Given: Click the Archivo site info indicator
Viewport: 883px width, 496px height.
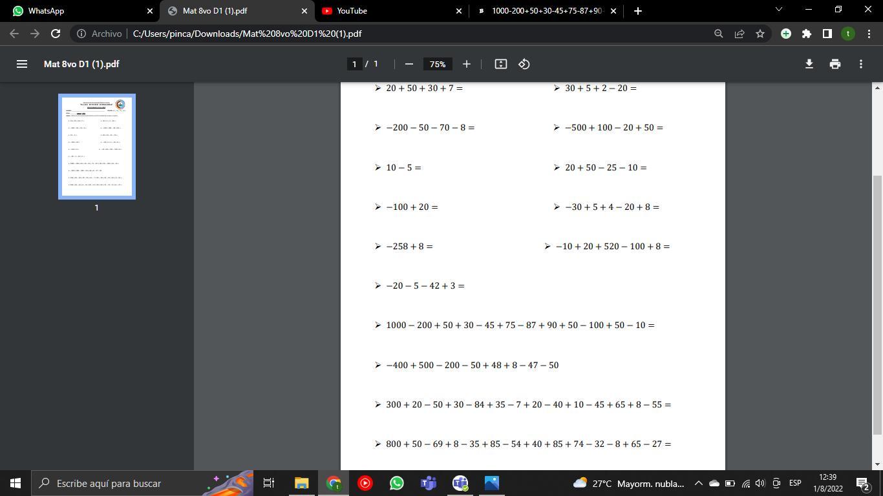Looking at the screenshot, I should (x=100, y=34).
